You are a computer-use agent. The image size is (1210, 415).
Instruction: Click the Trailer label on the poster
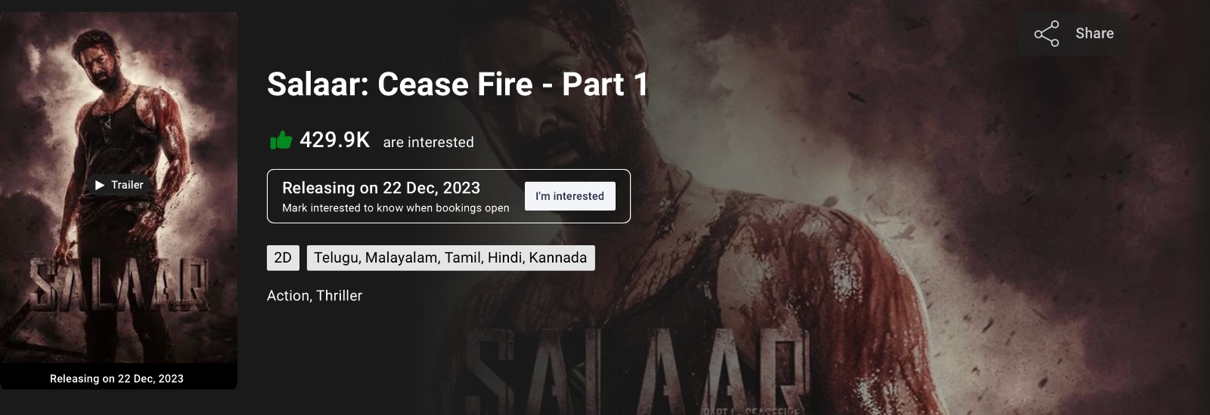coord(126,185)
